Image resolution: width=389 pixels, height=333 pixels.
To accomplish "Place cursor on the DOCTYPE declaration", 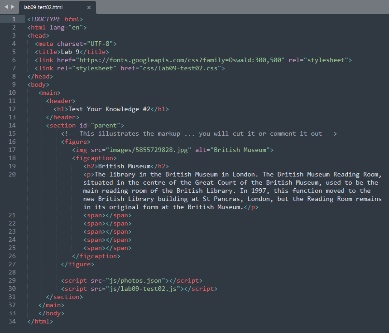I will pyautogui.click(x=54, y=19).
